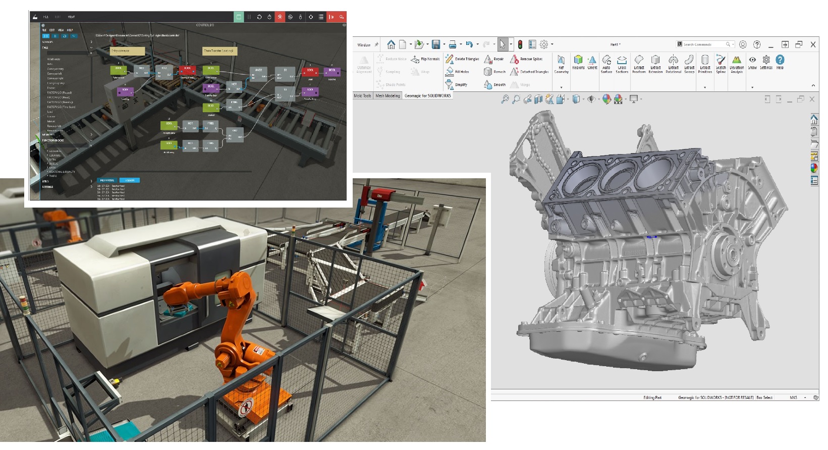Choose the Simplify mesh tool
The image size is (828, 450).
(450, 85)
